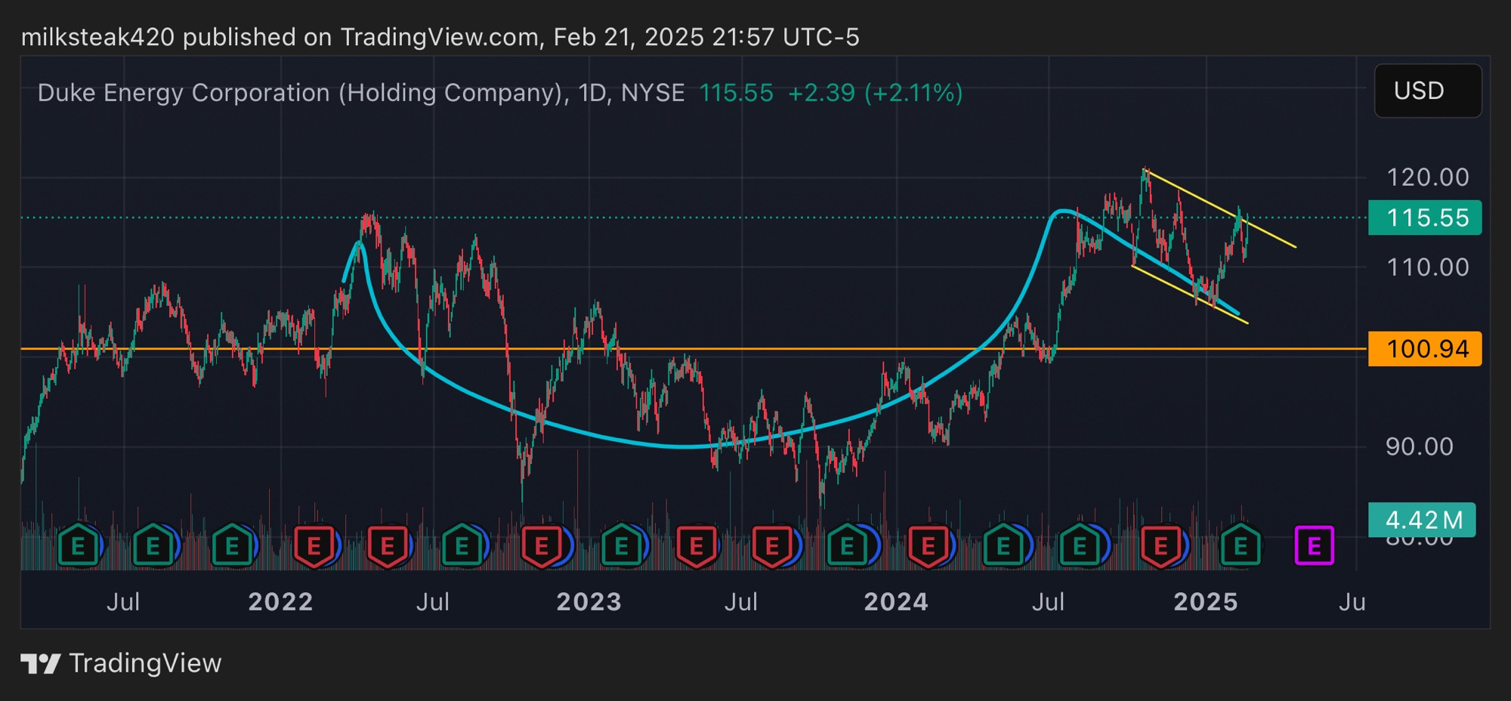Open the red February 2024 earnings marker
This screenshot has width=1511, height=701.
click(x=929, y=545)
